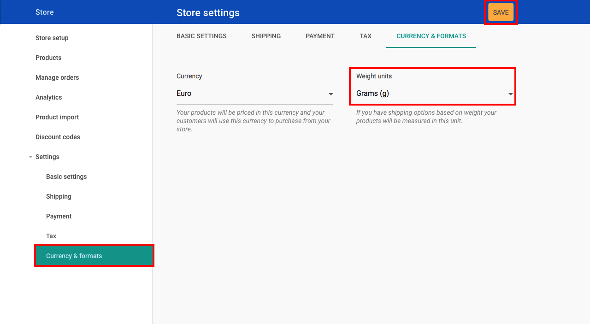Select Settings in the sidebar

(x=47, y=157)
